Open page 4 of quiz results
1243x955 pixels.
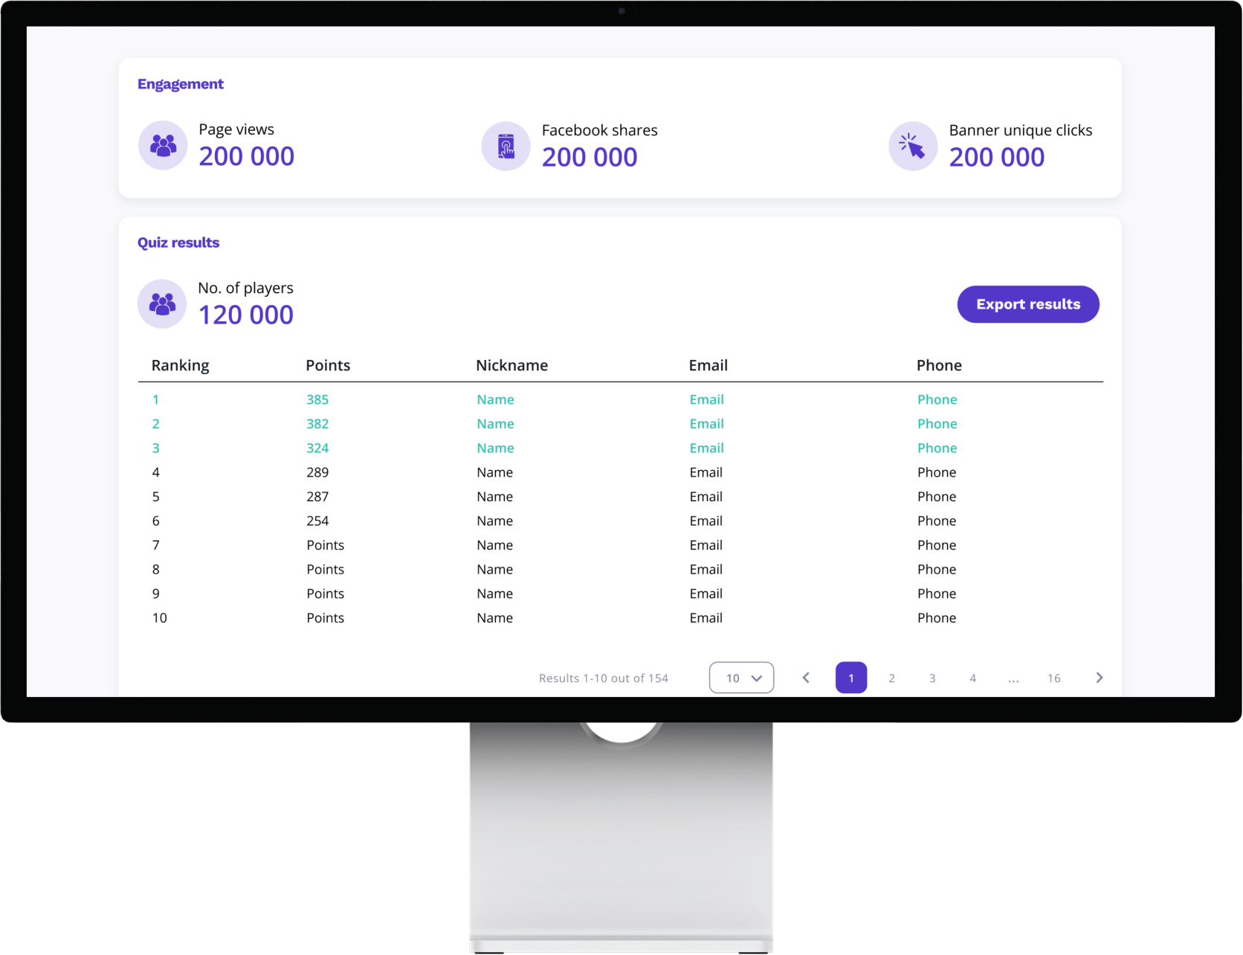pyautogui.click(x=972, y=678)
